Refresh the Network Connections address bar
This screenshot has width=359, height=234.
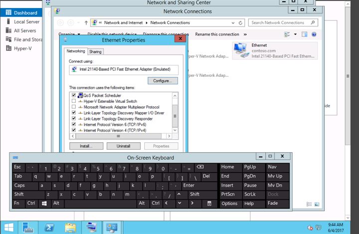click(240, 22)
